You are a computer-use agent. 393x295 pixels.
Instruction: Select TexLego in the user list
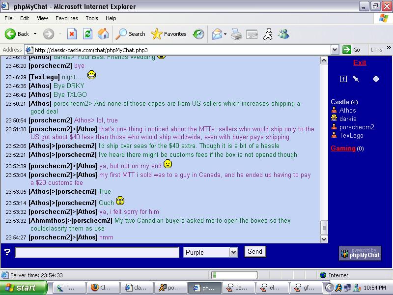(x=351, y=136)
